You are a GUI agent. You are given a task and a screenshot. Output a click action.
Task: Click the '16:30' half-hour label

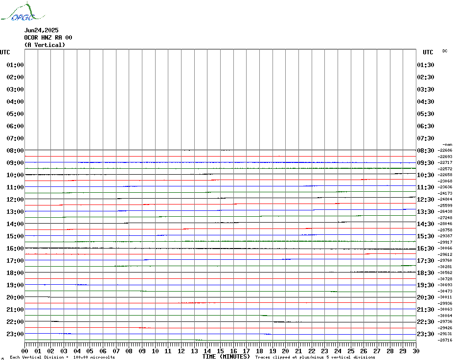(426, 249)
